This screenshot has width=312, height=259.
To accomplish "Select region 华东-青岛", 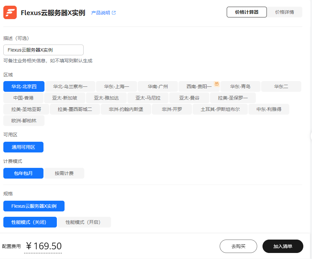I will point(240,86).
